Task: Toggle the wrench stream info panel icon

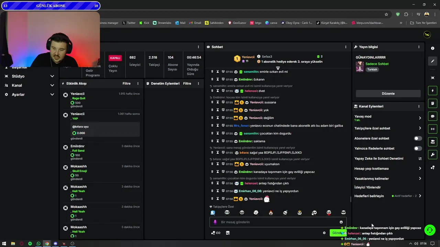Action: pyautogui.click(x=432, y=154)
